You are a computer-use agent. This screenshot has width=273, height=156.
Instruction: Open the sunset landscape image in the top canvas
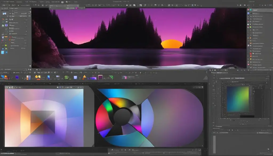pyautogui.click(x=139, y=38)
